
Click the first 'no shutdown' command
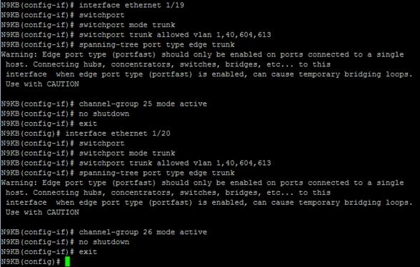[x=104, y=114]
